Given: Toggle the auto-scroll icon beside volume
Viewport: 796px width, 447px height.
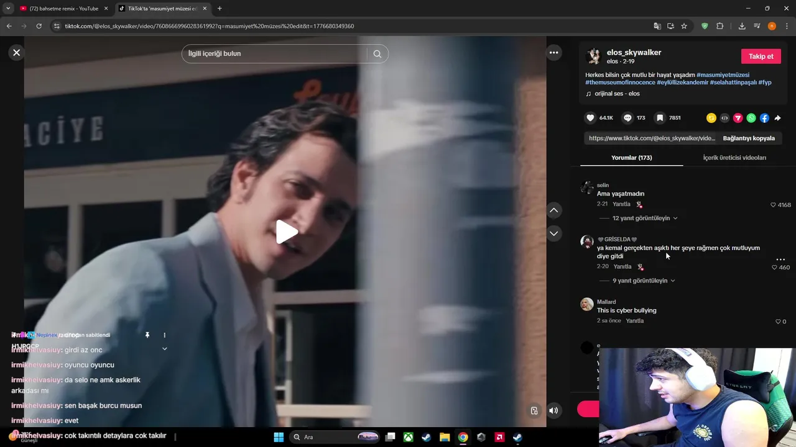Looking at the screenshot, I should coord(534,410).
